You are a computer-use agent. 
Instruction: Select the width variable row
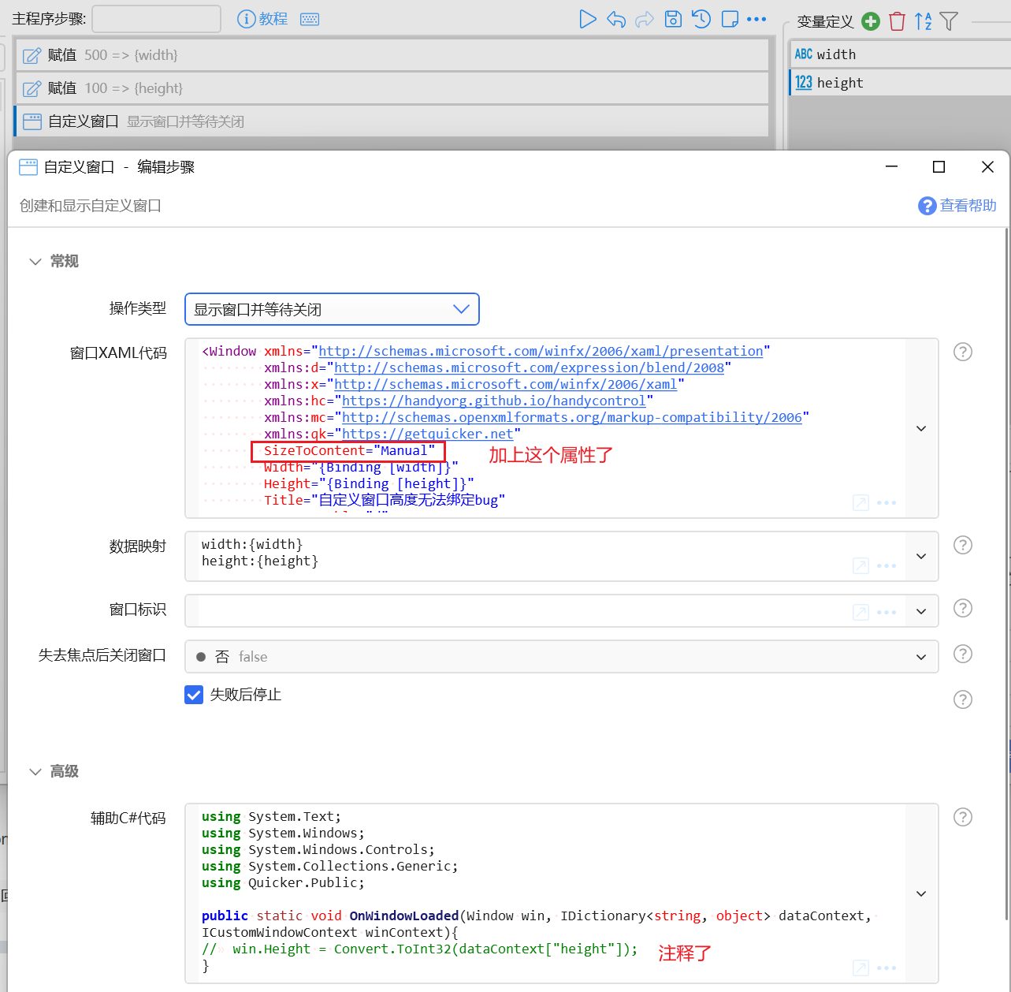pos(900,54)
